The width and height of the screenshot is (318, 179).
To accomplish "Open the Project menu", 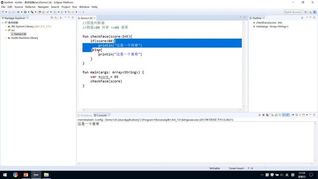I will [66, 7].
